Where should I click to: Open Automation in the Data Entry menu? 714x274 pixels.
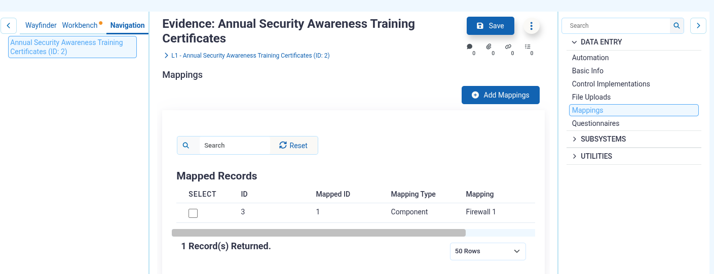tap(590, 58)
